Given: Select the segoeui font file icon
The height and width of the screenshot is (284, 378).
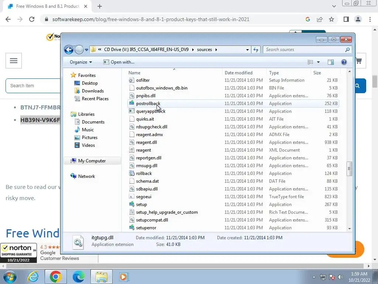Looking at the screenshot, I should point(131,197).
